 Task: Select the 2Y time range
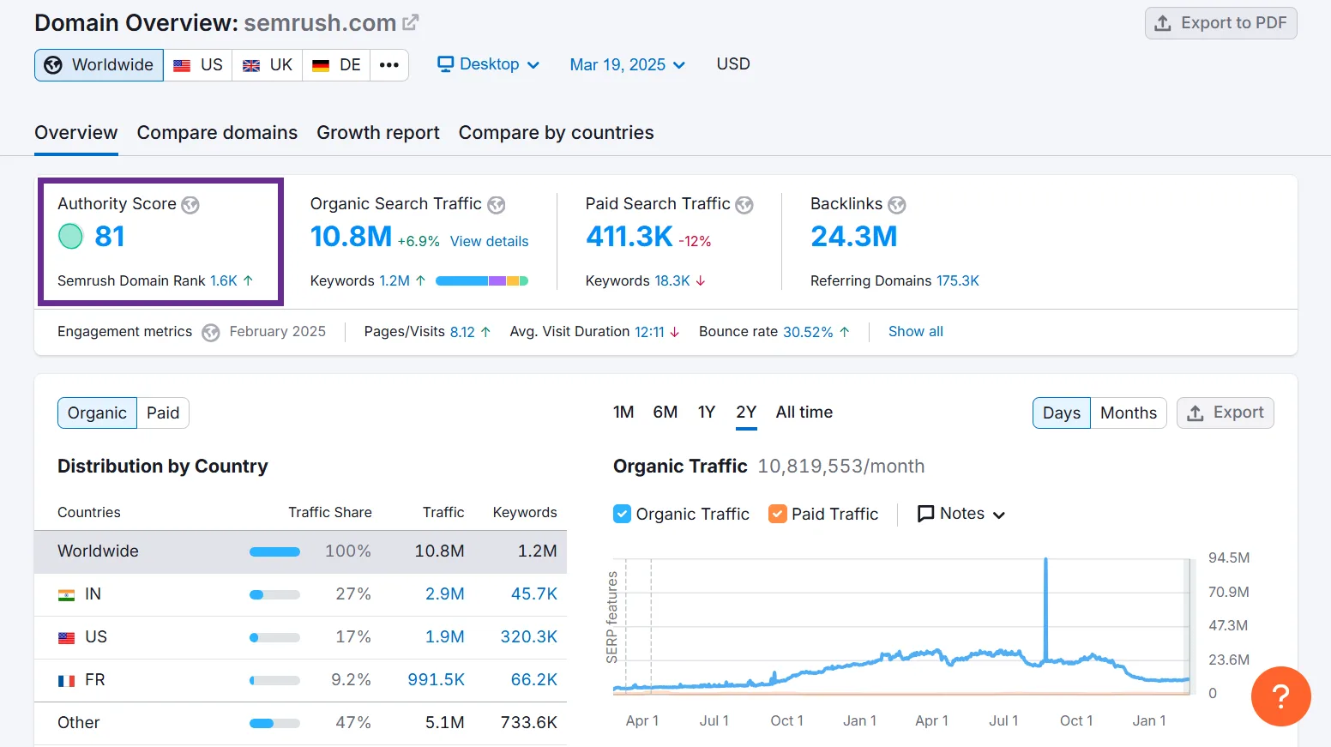(x=746, y=413)
